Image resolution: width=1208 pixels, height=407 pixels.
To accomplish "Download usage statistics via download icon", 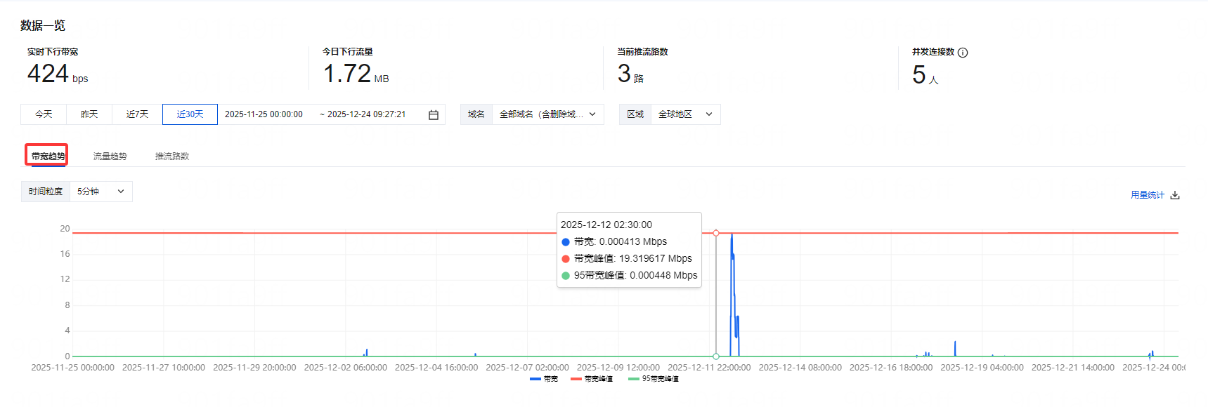I will [1175, 196].
